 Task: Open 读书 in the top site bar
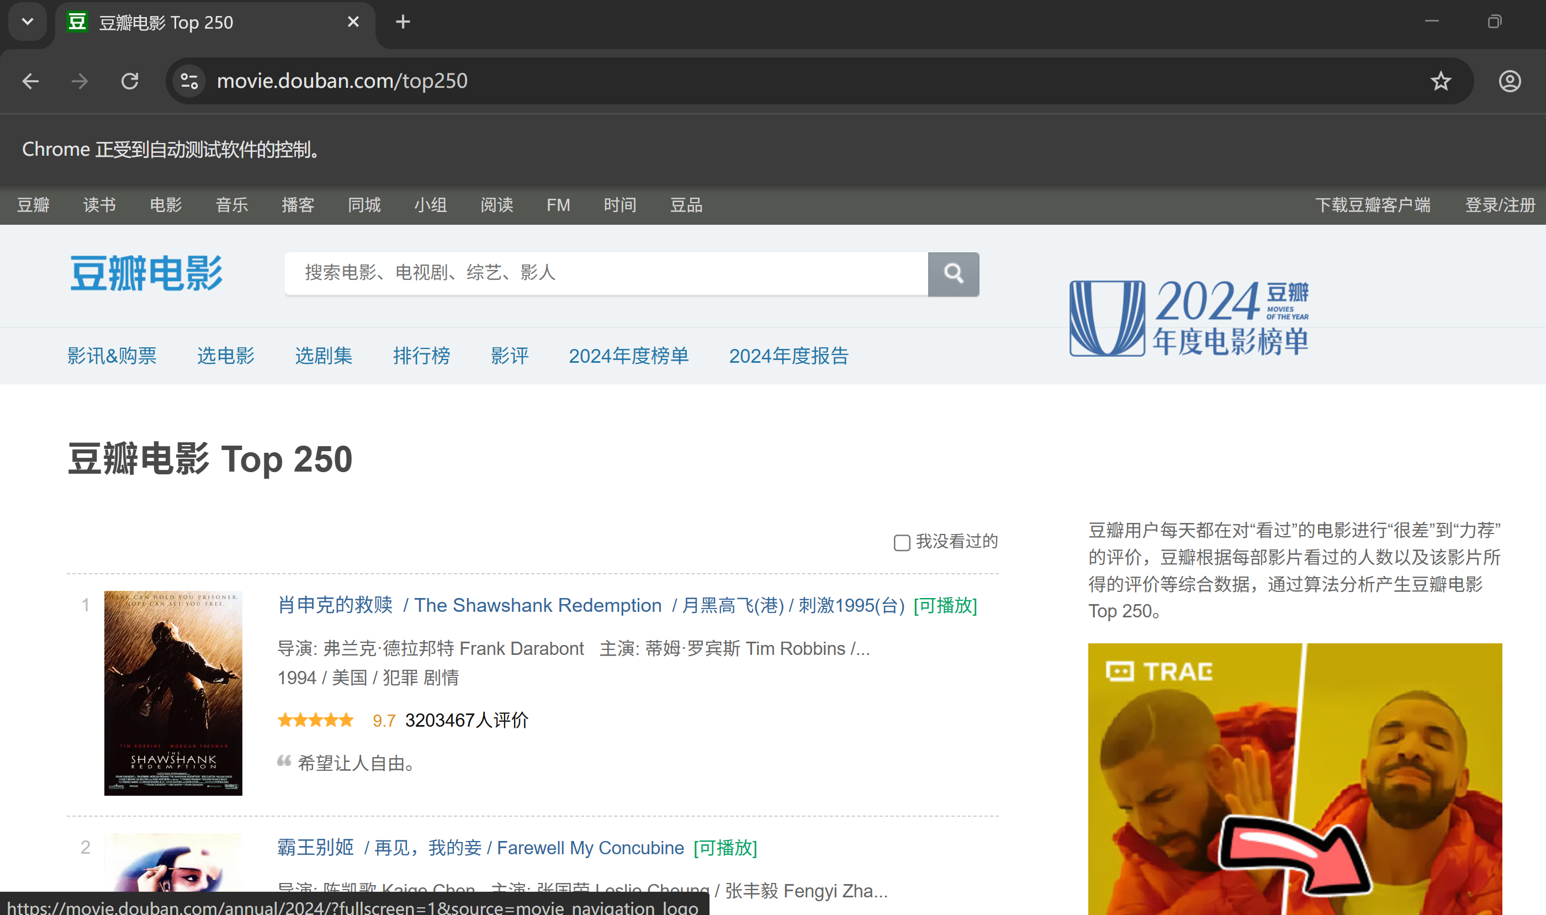(99, 205)
